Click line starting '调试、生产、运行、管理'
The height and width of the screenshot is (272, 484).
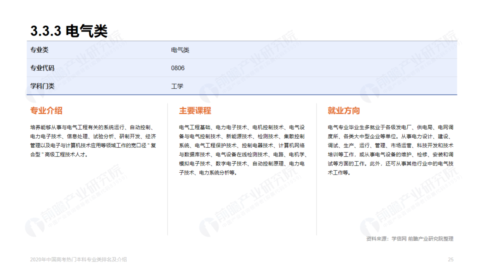(x=391, y=145)
